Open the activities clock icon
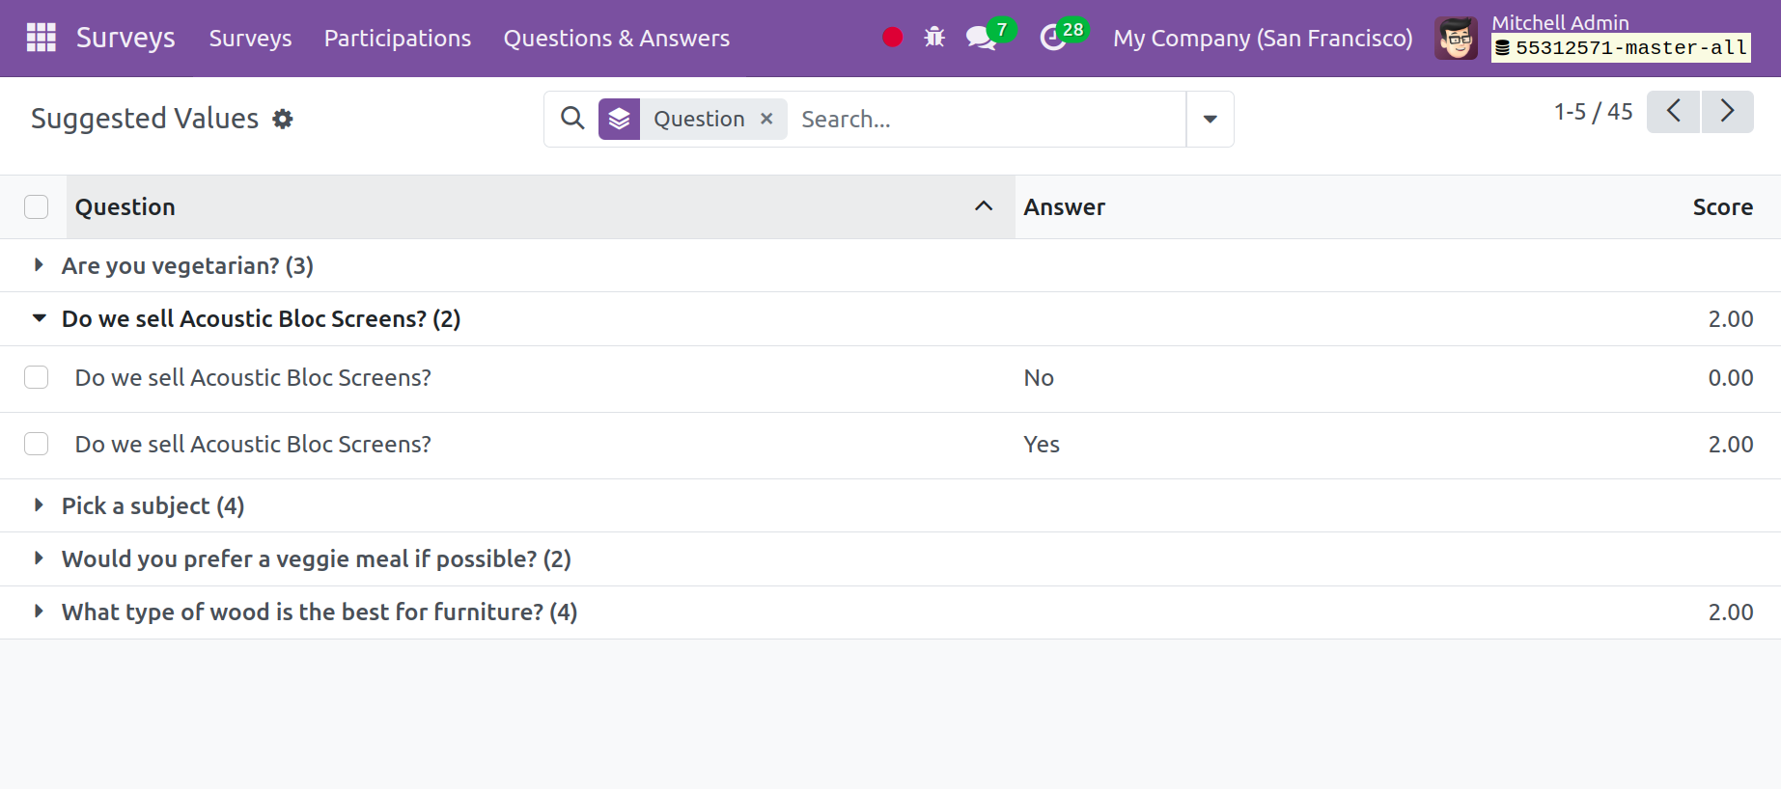 (1052, 38)
